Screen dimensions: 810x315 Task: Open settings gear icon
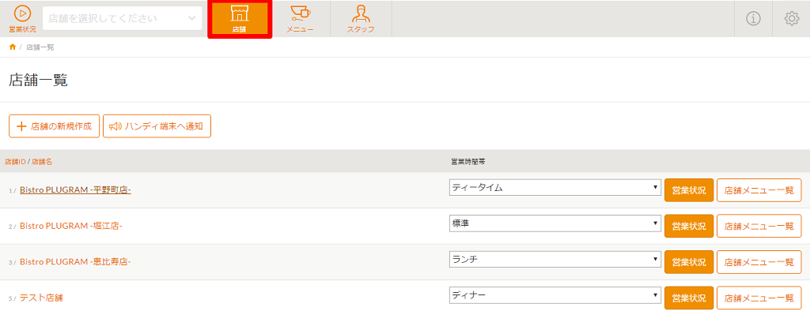pos(791,19)
